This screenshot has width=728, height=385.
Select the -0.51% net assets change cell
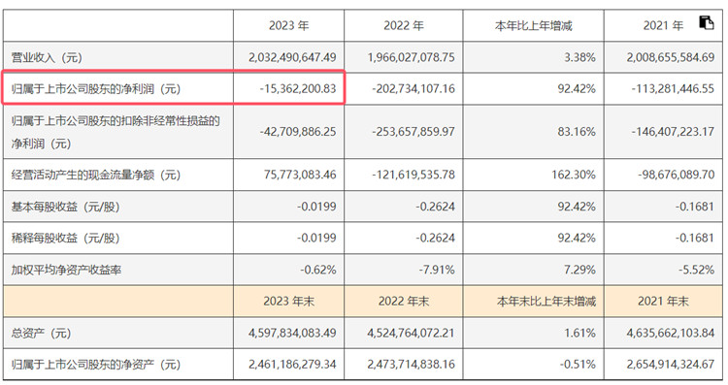[578, 365]
